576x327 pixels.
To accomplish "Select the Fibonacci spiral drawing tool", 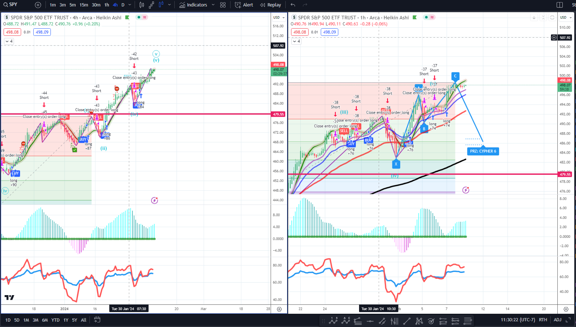I will (431, 321).
